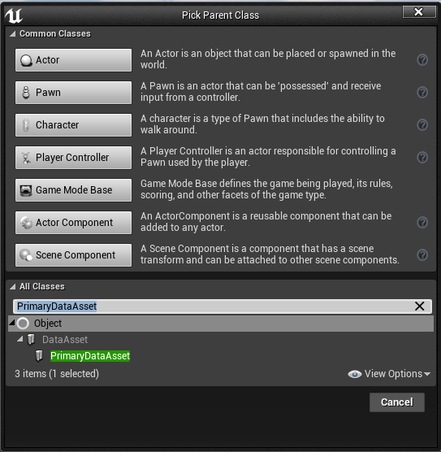This screenshot has height=452, width=441.
Task: Open help for Scene Component class
Action: 422,255
